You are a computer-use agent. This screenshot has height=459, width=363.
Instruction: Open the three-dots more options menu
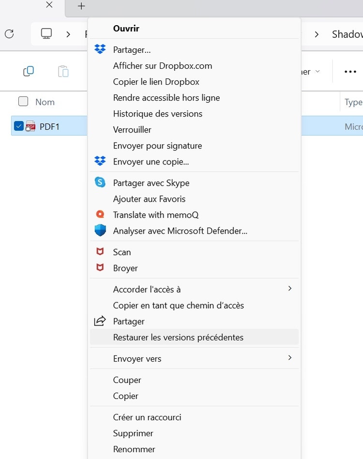(x=350, y=72)
